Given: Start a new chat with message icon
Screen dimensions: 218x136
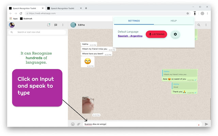Looking at the screenshot, I should 56,25.
